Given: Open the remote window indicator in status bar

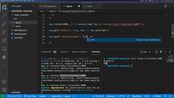Looking at the screenshot, I should tap(3, 96).
